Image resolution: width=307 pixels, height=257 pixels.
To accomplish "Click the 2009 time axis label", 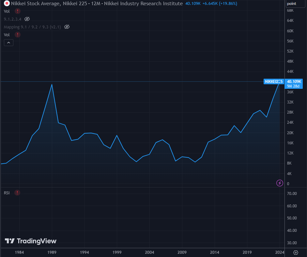I will point(182,252).
